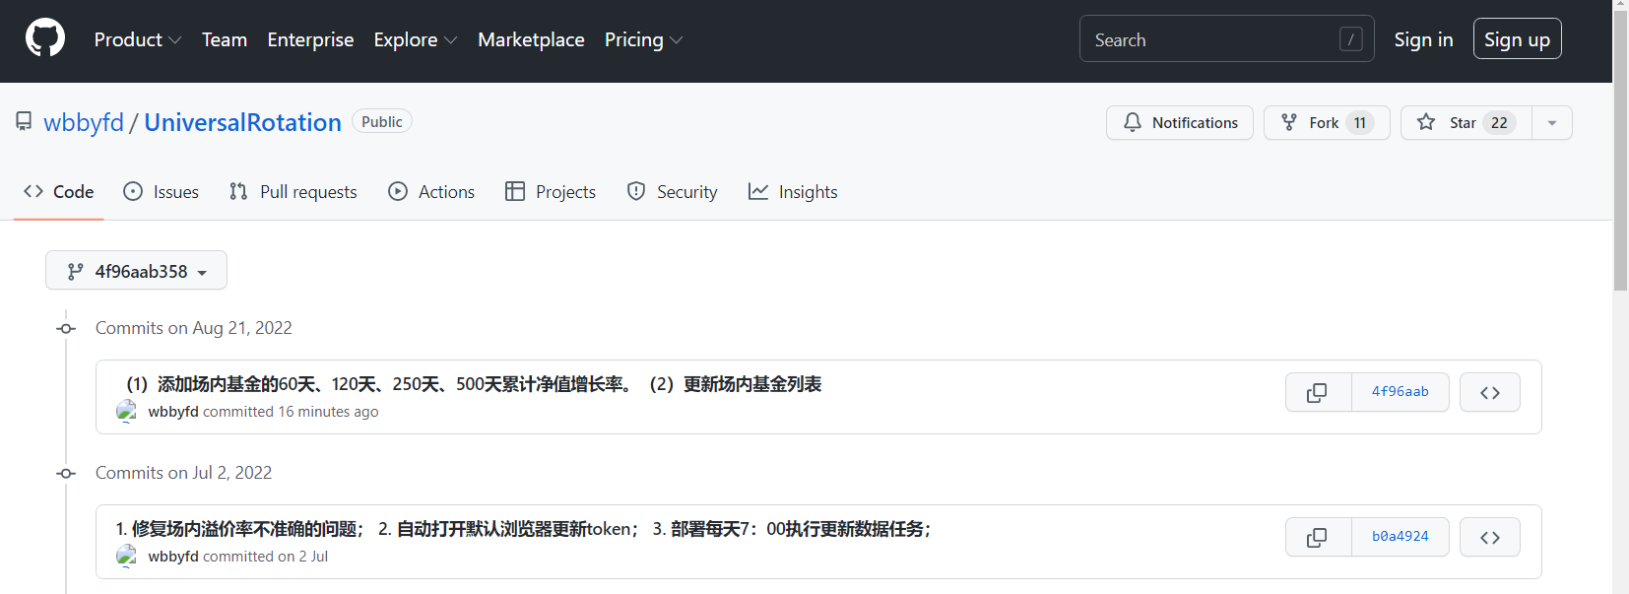The height and width of the screenshot is (594, 1629).
Task: Expand the Explore menu dropdown
Action: click(415, 39)
